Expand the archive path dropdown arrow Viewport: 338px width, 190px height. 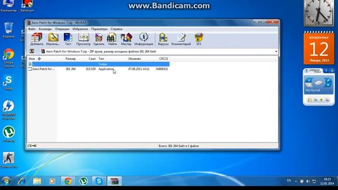(x=276, y=52)
